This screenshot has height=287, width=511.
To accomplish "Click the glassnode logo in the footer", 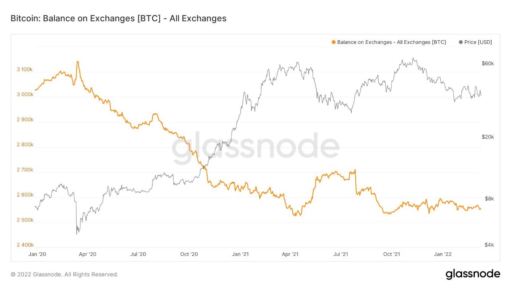I will (473, 274).
